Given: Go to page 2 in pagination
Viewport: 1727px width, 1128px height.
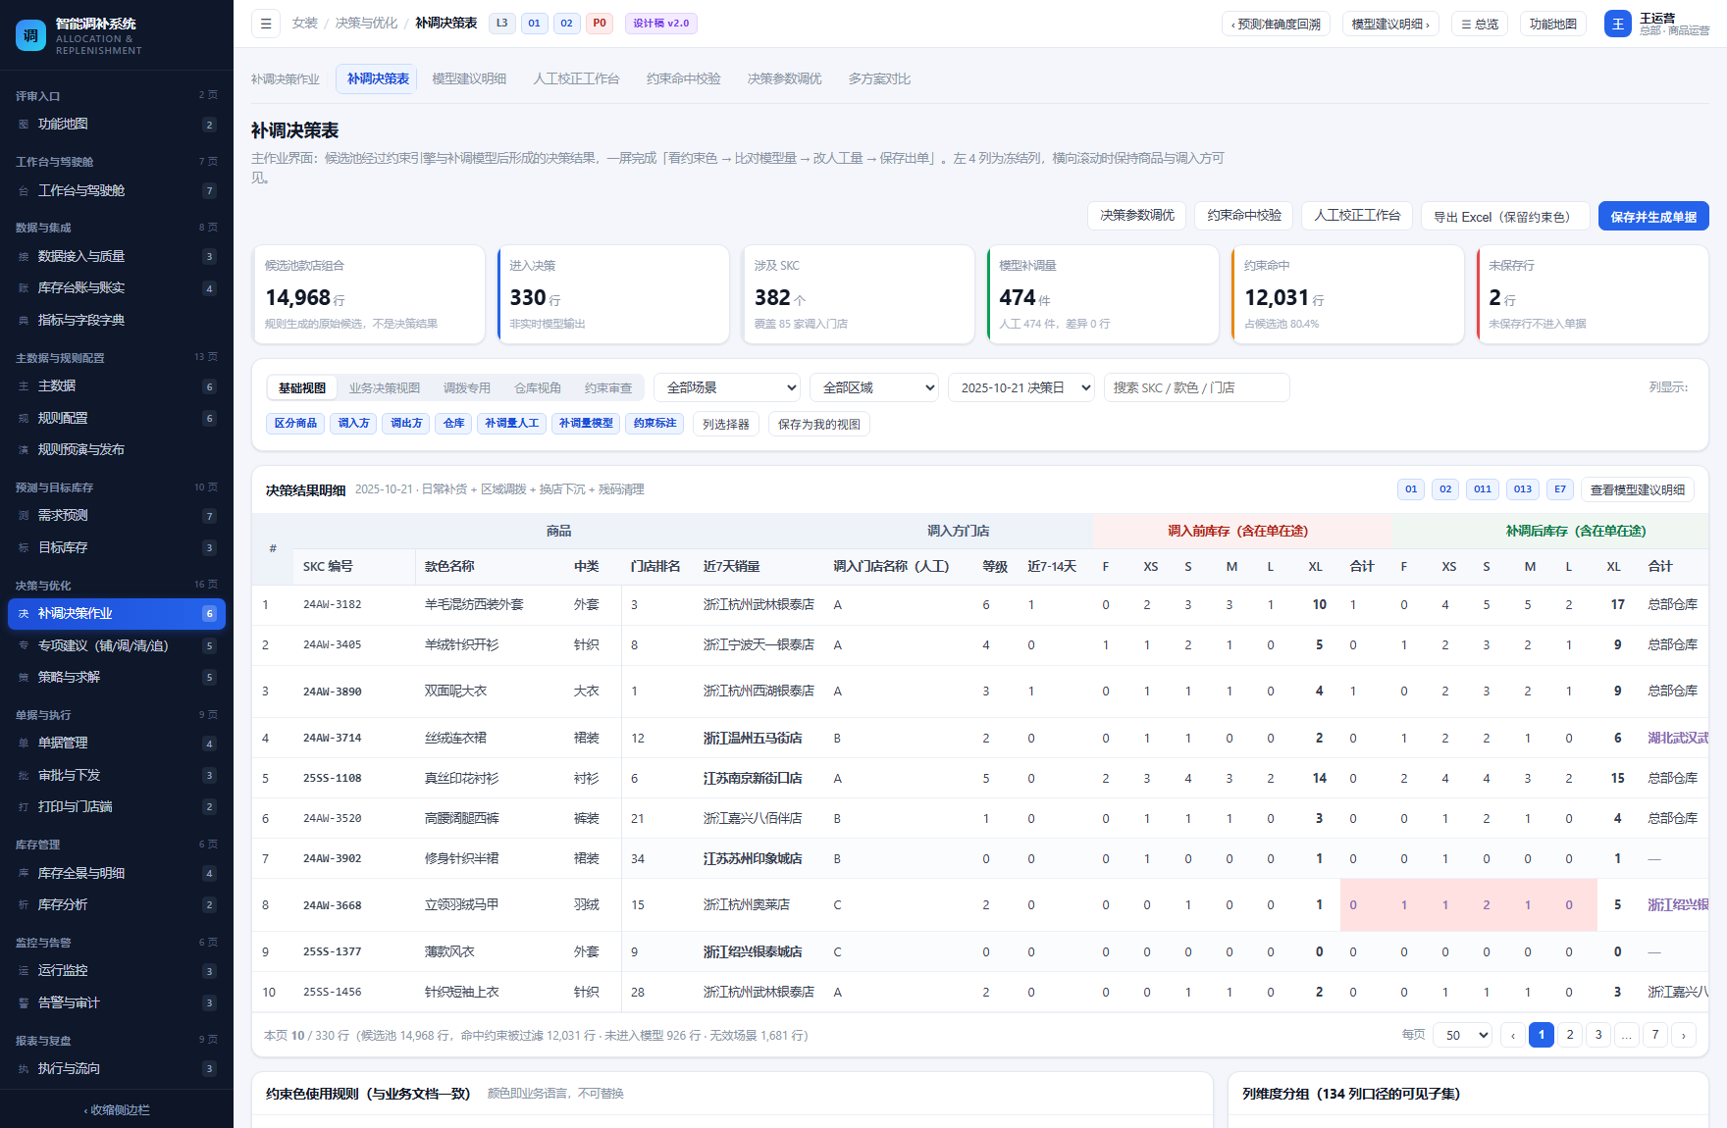Looking at the screenshot, I should point(1570,1035).
